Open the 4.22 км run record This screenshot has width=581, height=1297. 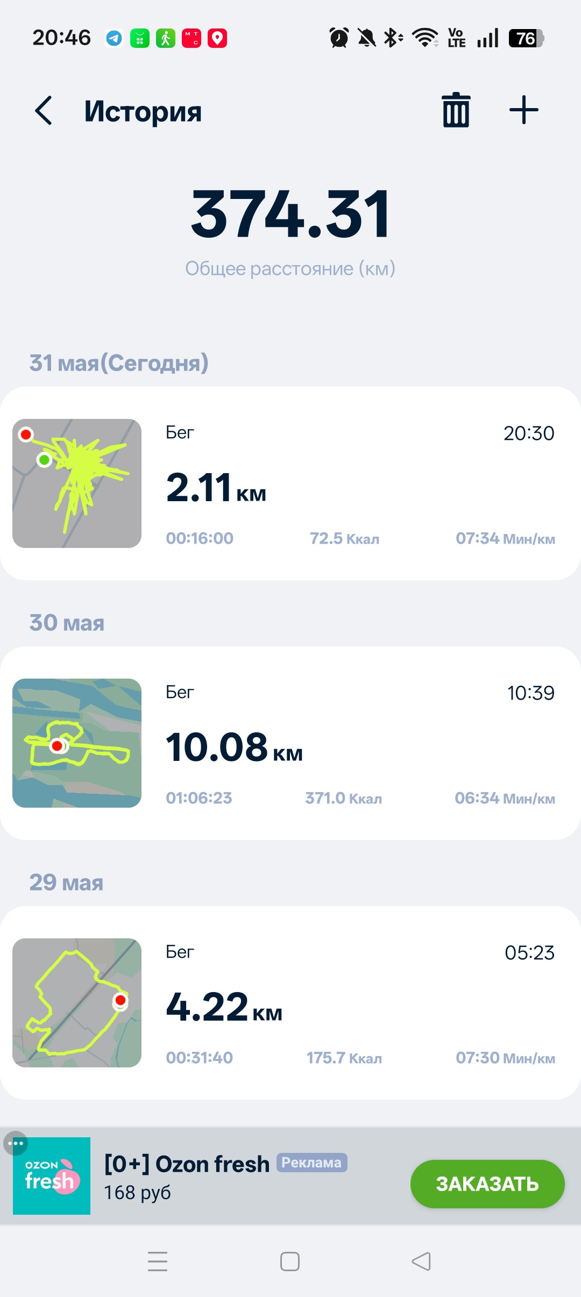(290, 1003)
